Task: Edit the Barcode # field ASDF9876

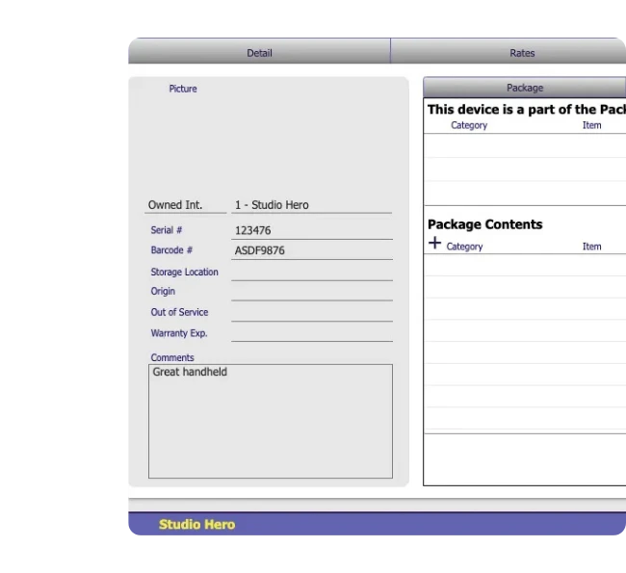Action: coord(312,250)
